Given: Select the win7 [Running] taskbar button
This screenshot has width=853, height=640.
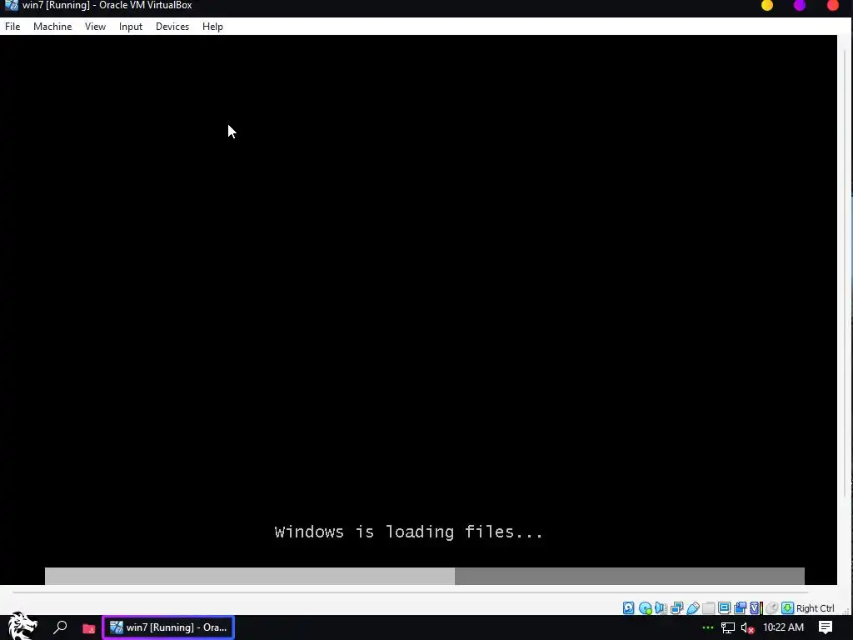Looking at the screenshot, I should [168, 627].
